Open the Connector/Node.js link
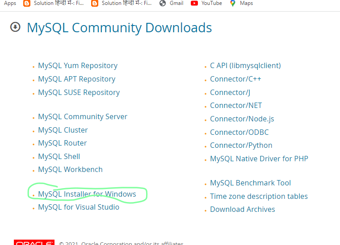Screen dimensions: 340x245 (242, 119)
